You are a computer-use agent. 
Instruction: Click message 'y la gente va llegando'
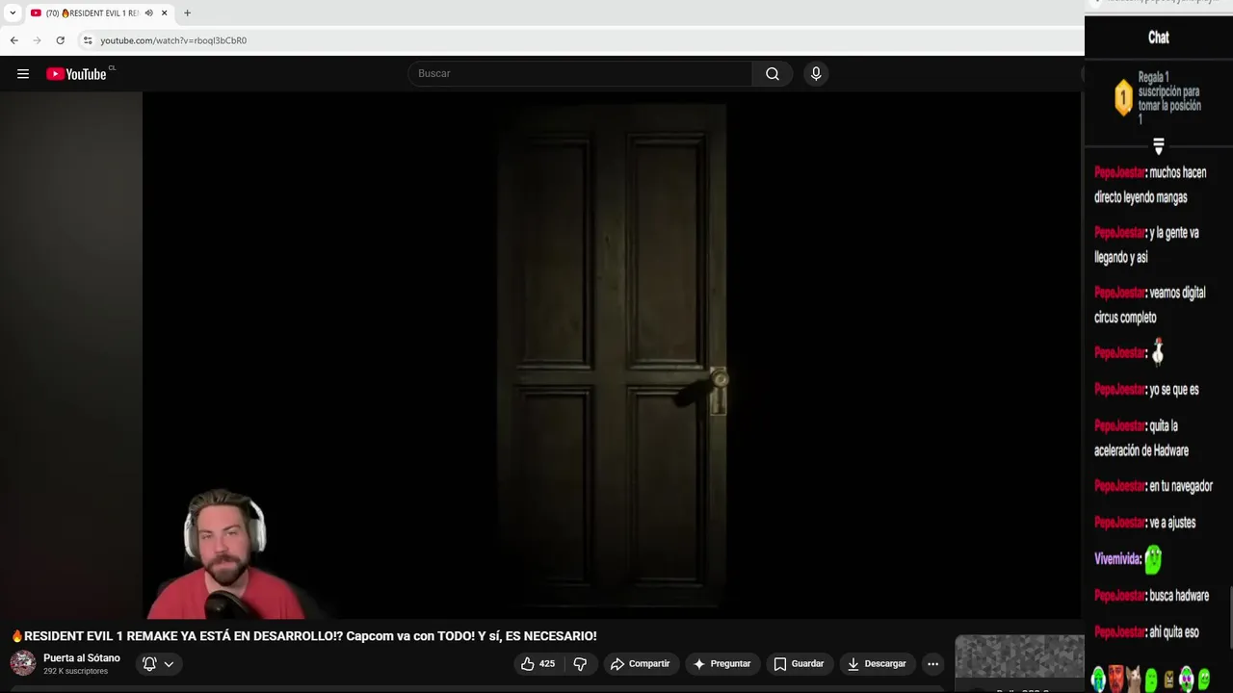tap(1146, 245)
